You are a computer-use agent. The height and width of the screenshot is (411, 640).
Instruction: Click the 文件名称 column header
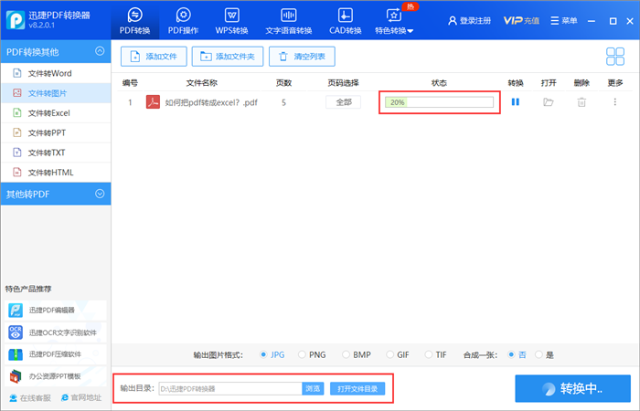coord(202,83)
